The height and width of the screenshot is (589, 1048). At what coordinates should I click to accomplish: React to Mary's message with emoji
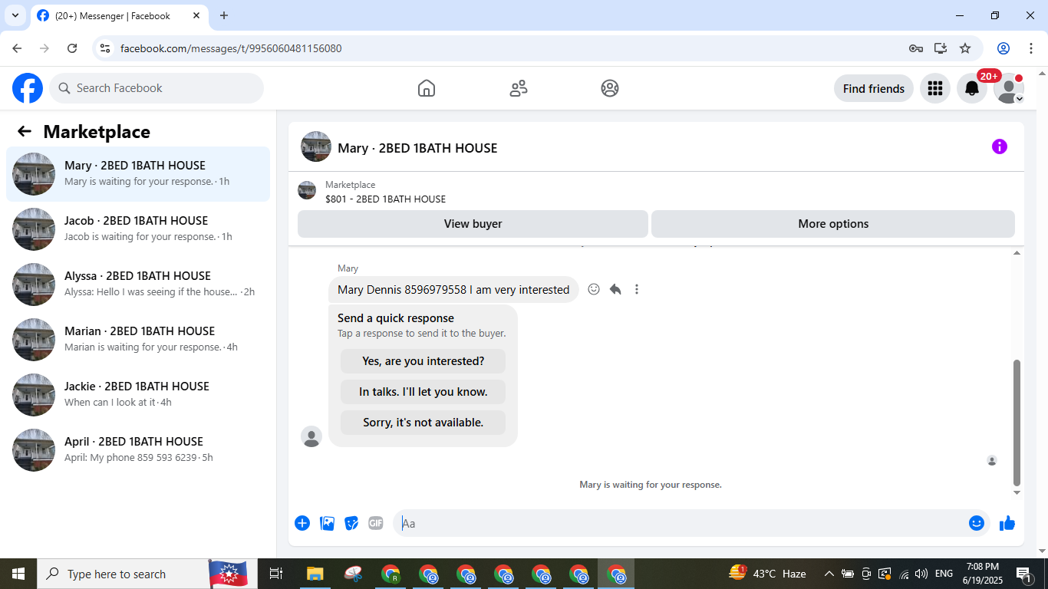[x=594, y=289]
